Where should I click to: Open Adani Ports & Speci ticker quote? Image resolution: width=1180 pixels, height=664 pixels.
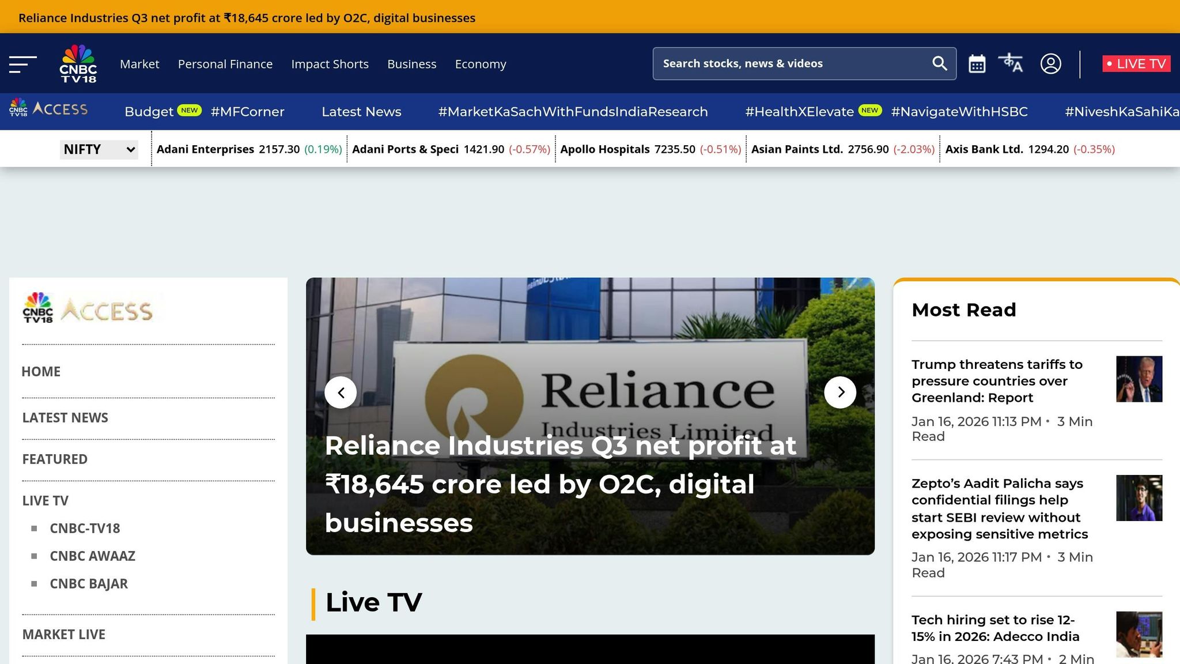click(x=451, y=149)
